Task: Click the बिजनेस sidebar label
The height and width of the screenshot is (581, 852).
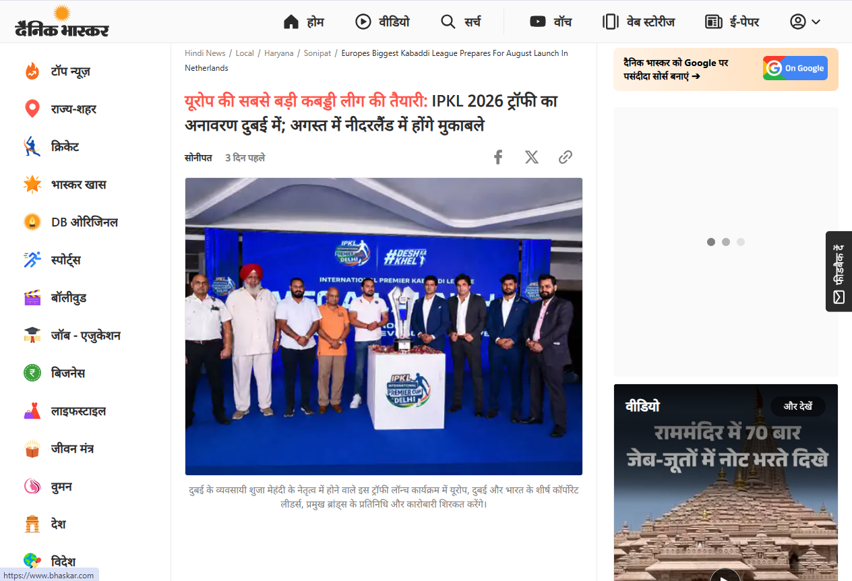Action: pos(68,373)
